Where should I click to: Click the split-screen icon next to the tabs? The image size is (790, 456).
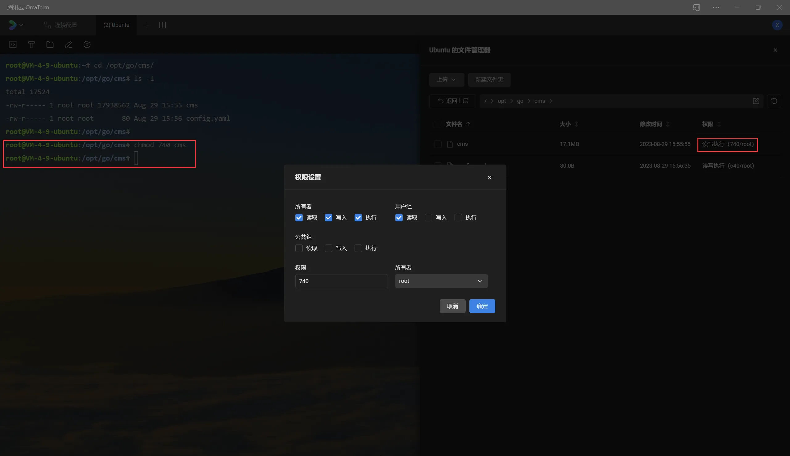[x=162, y=25]
